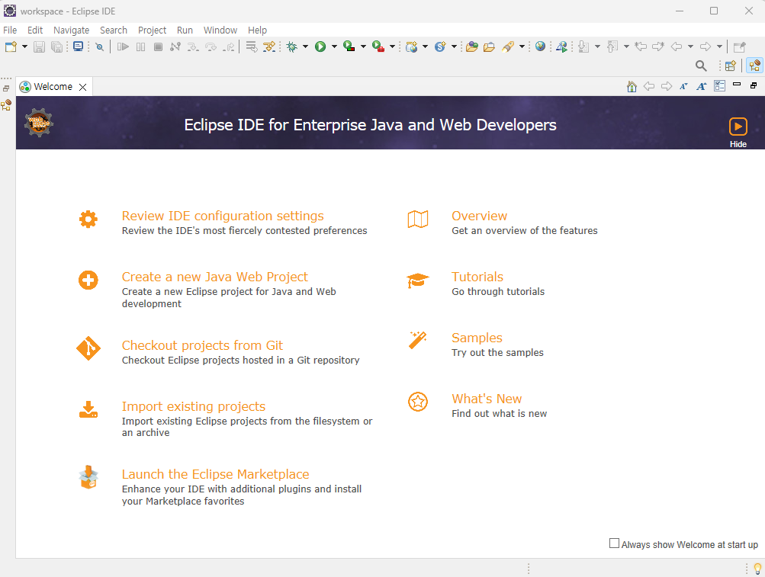Click Reduce font size icon

point(683,87)
